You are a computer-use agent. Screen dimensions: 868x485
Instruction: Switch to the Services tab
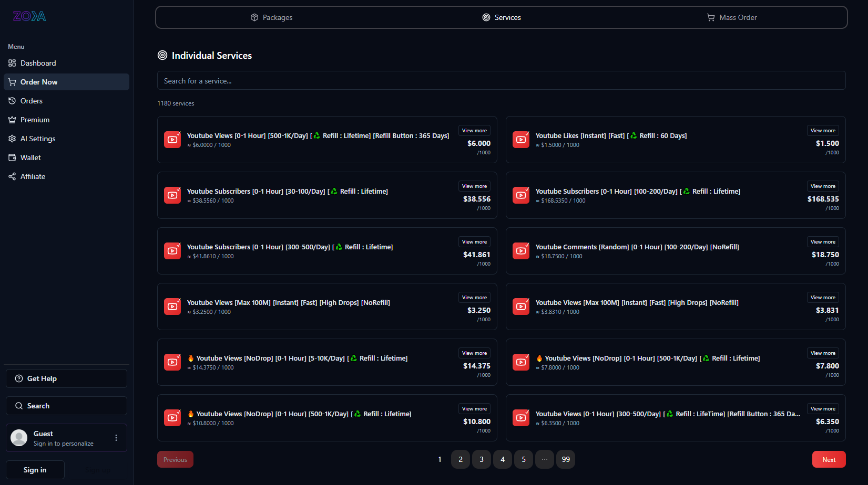[502, 17]
